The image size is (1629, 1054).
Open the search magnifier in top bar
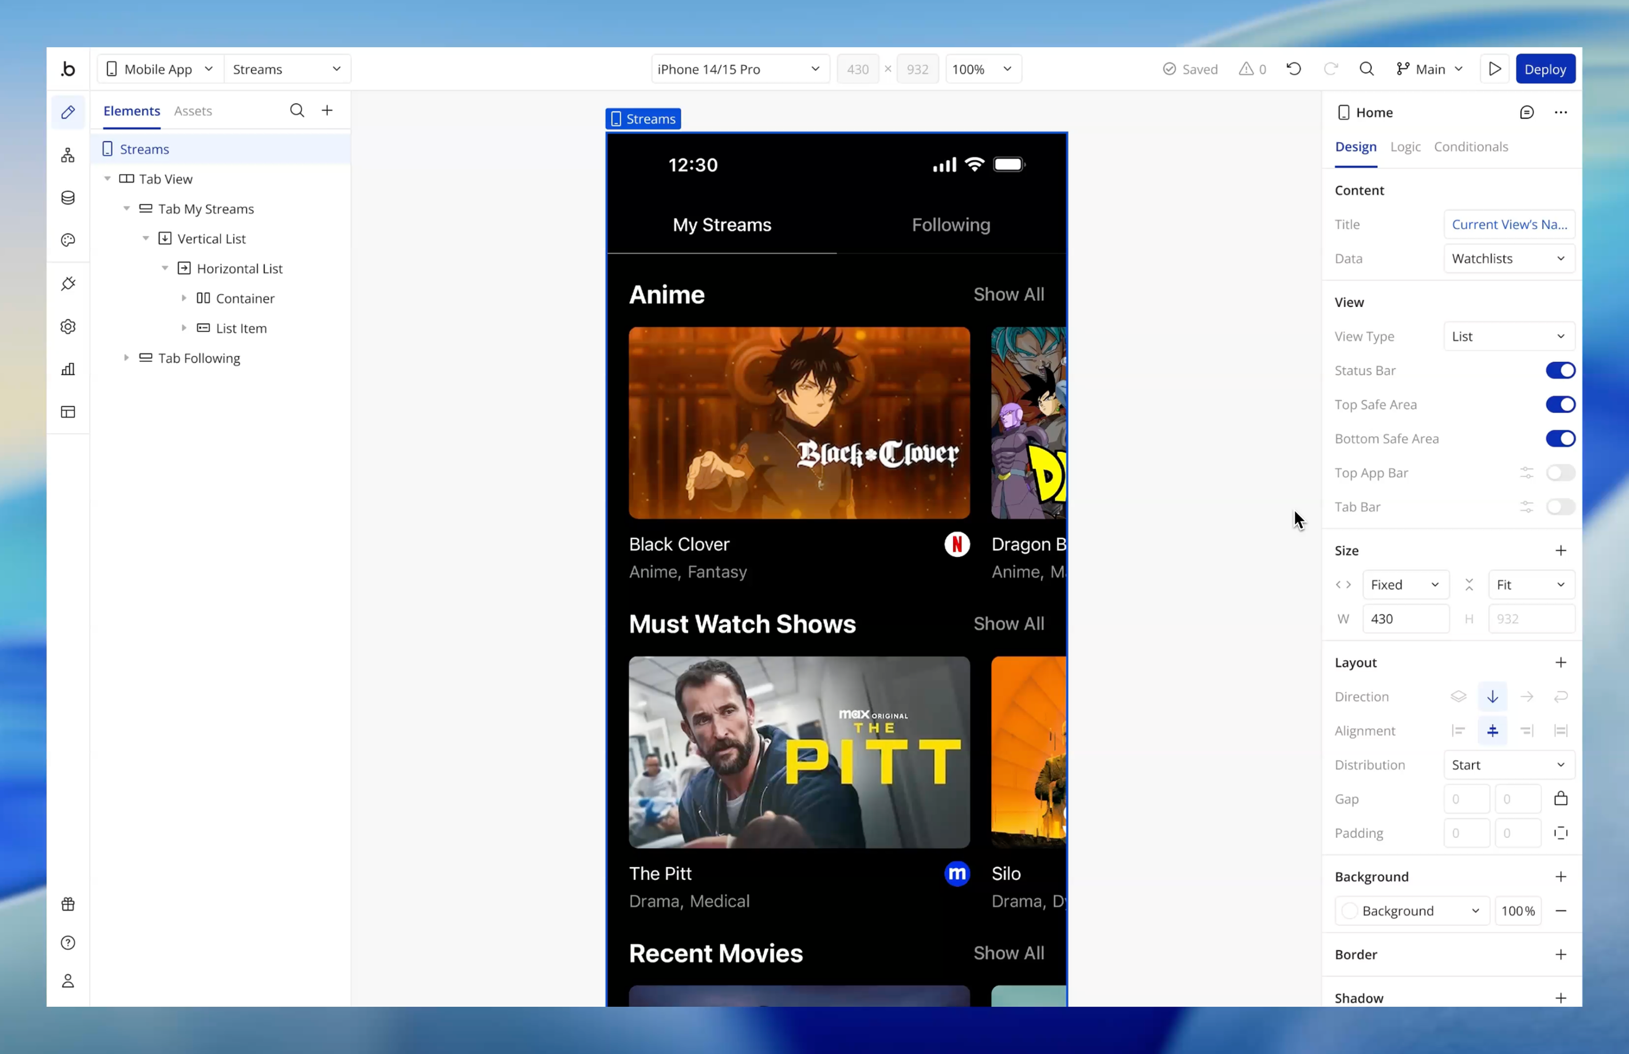tap(1367, 69)
